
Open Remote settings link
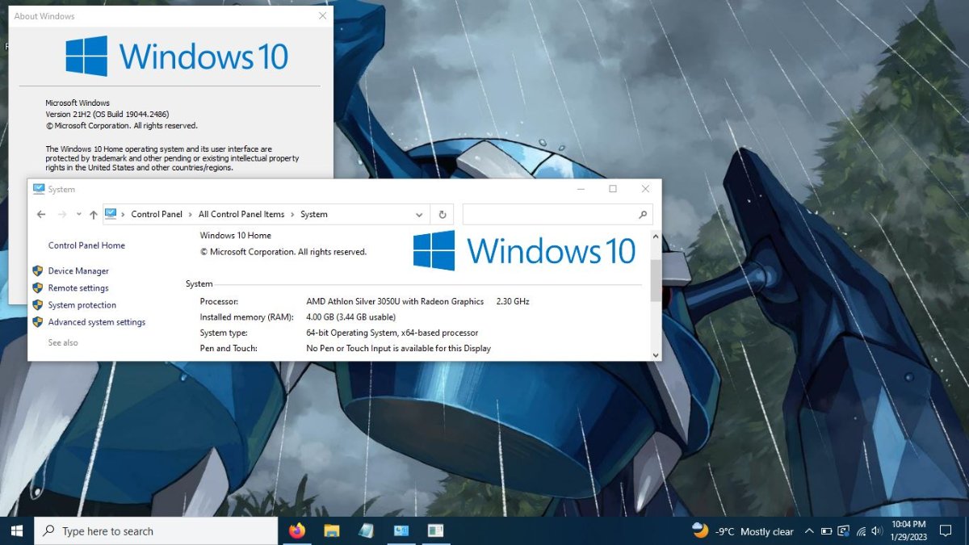pyautogui.click(x=78, y=288)
